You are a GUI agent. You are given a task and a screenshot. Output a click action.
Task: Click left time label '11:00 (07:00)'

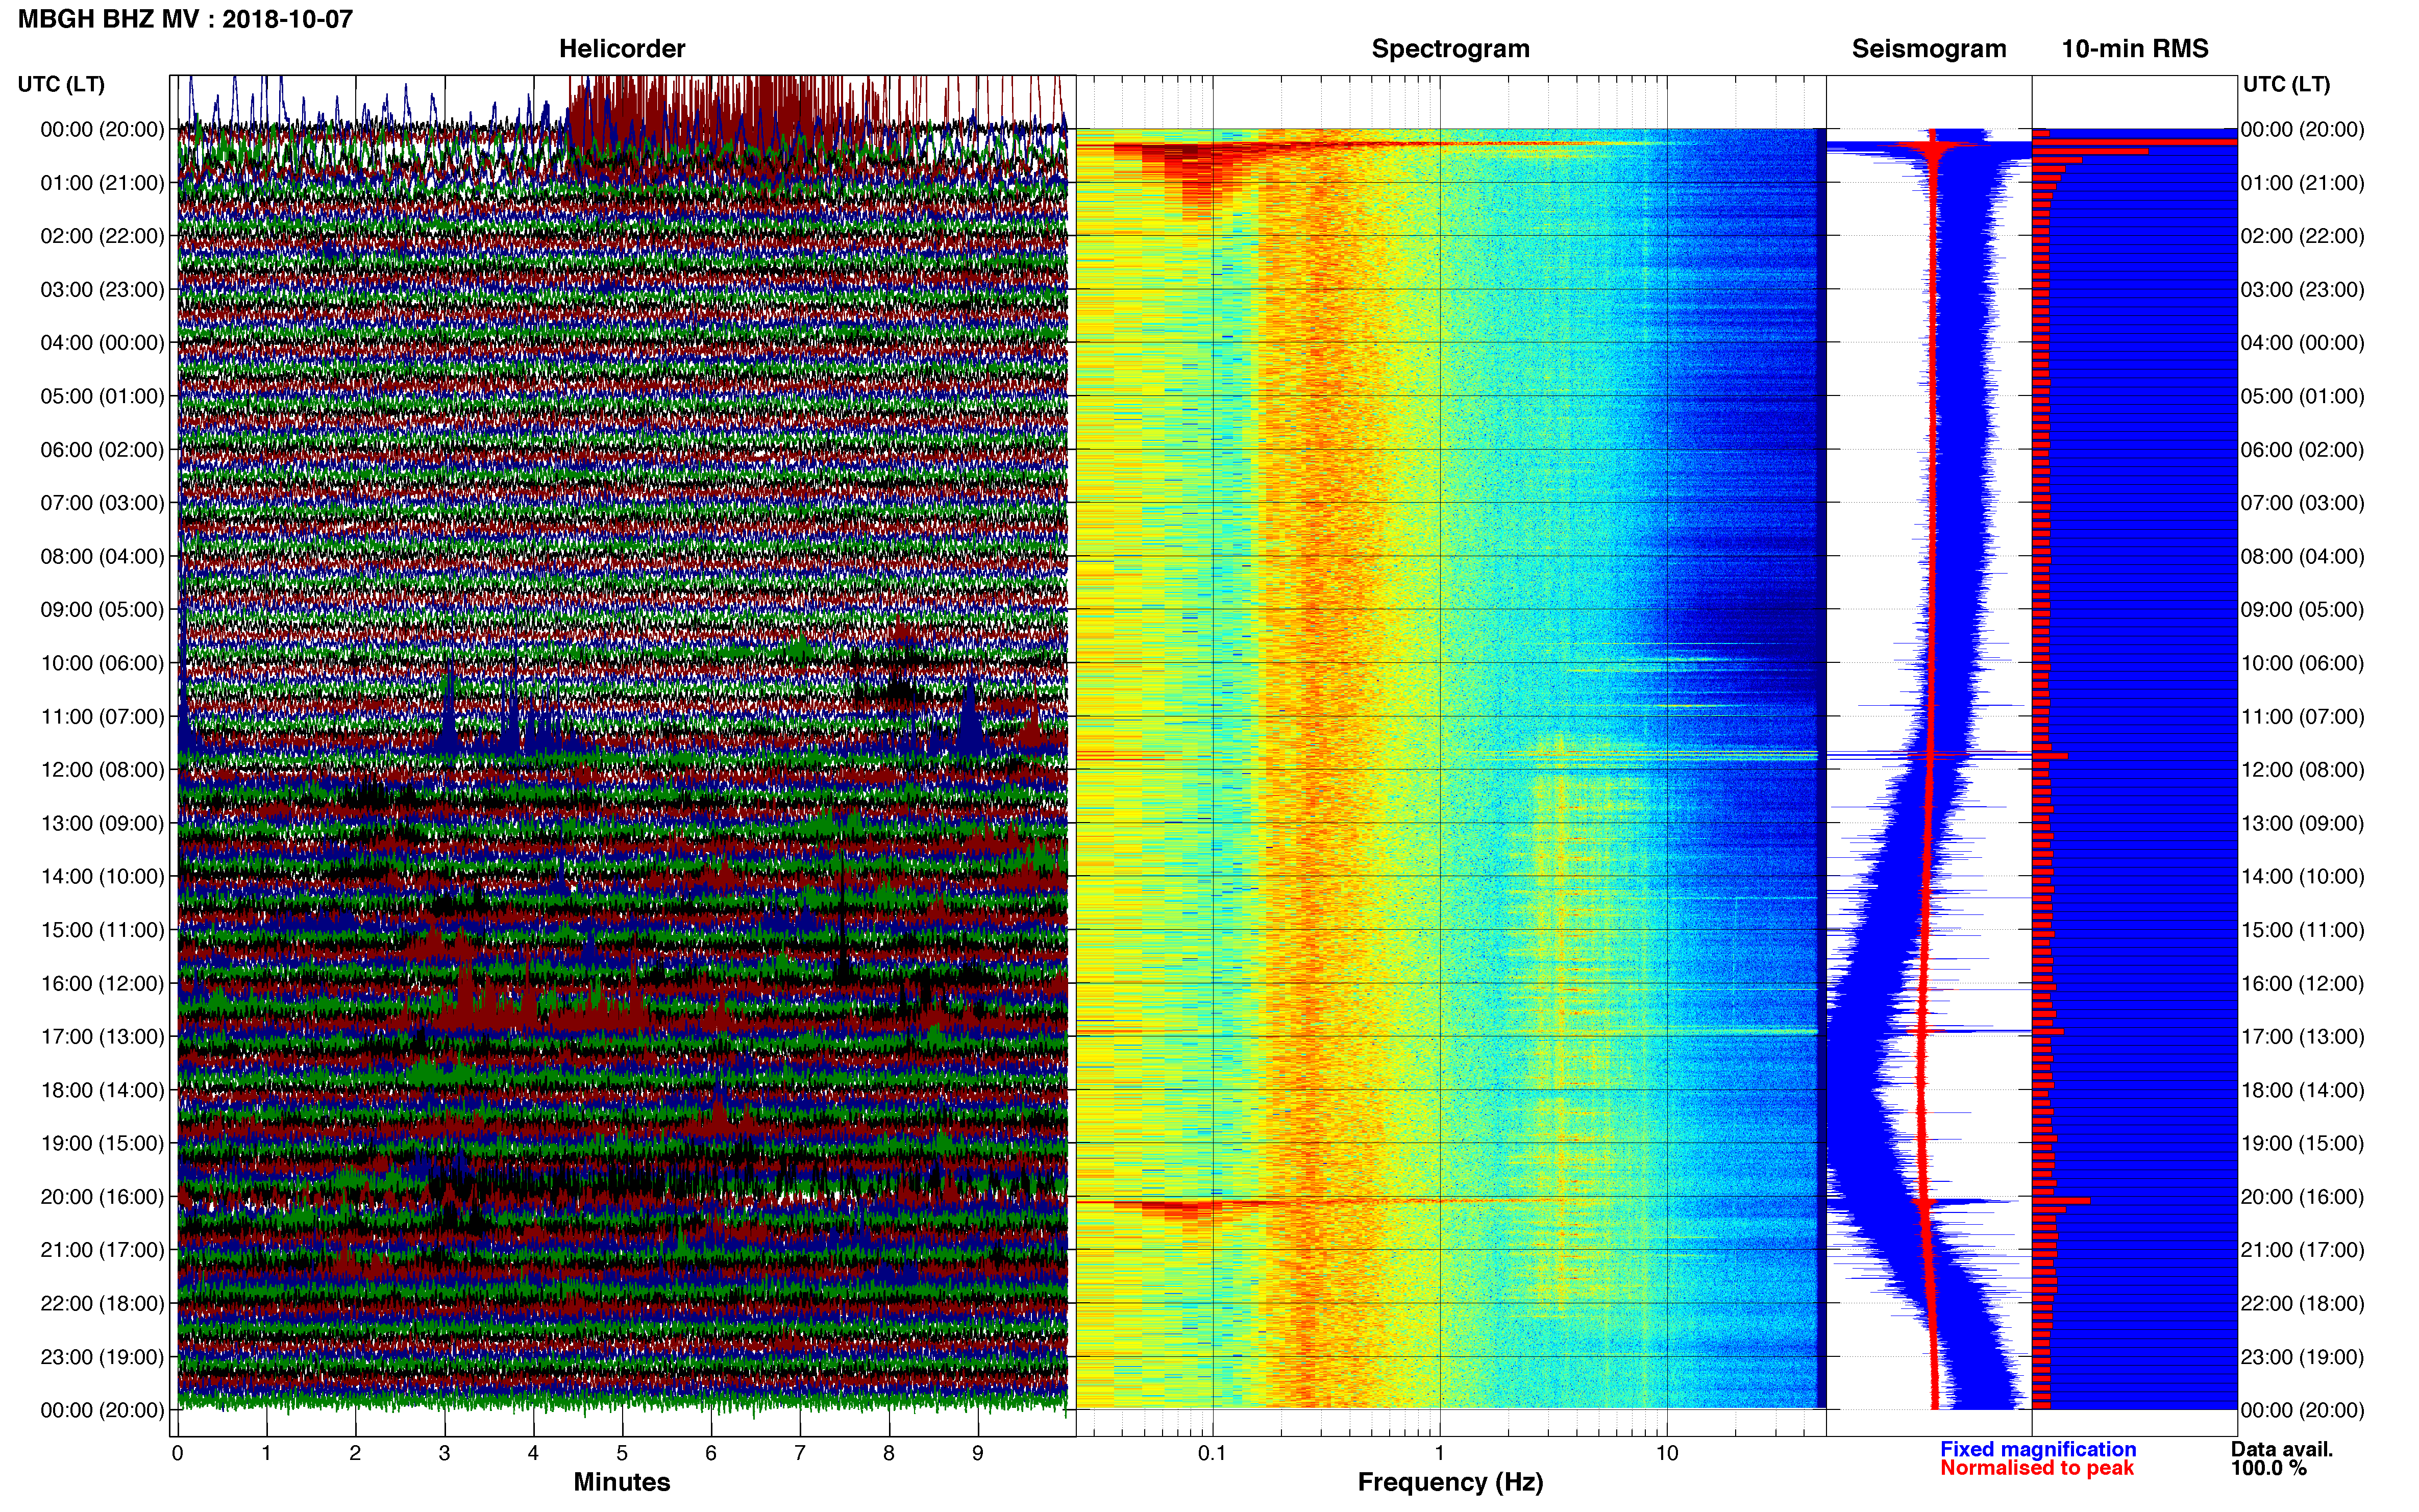point(102,717)
